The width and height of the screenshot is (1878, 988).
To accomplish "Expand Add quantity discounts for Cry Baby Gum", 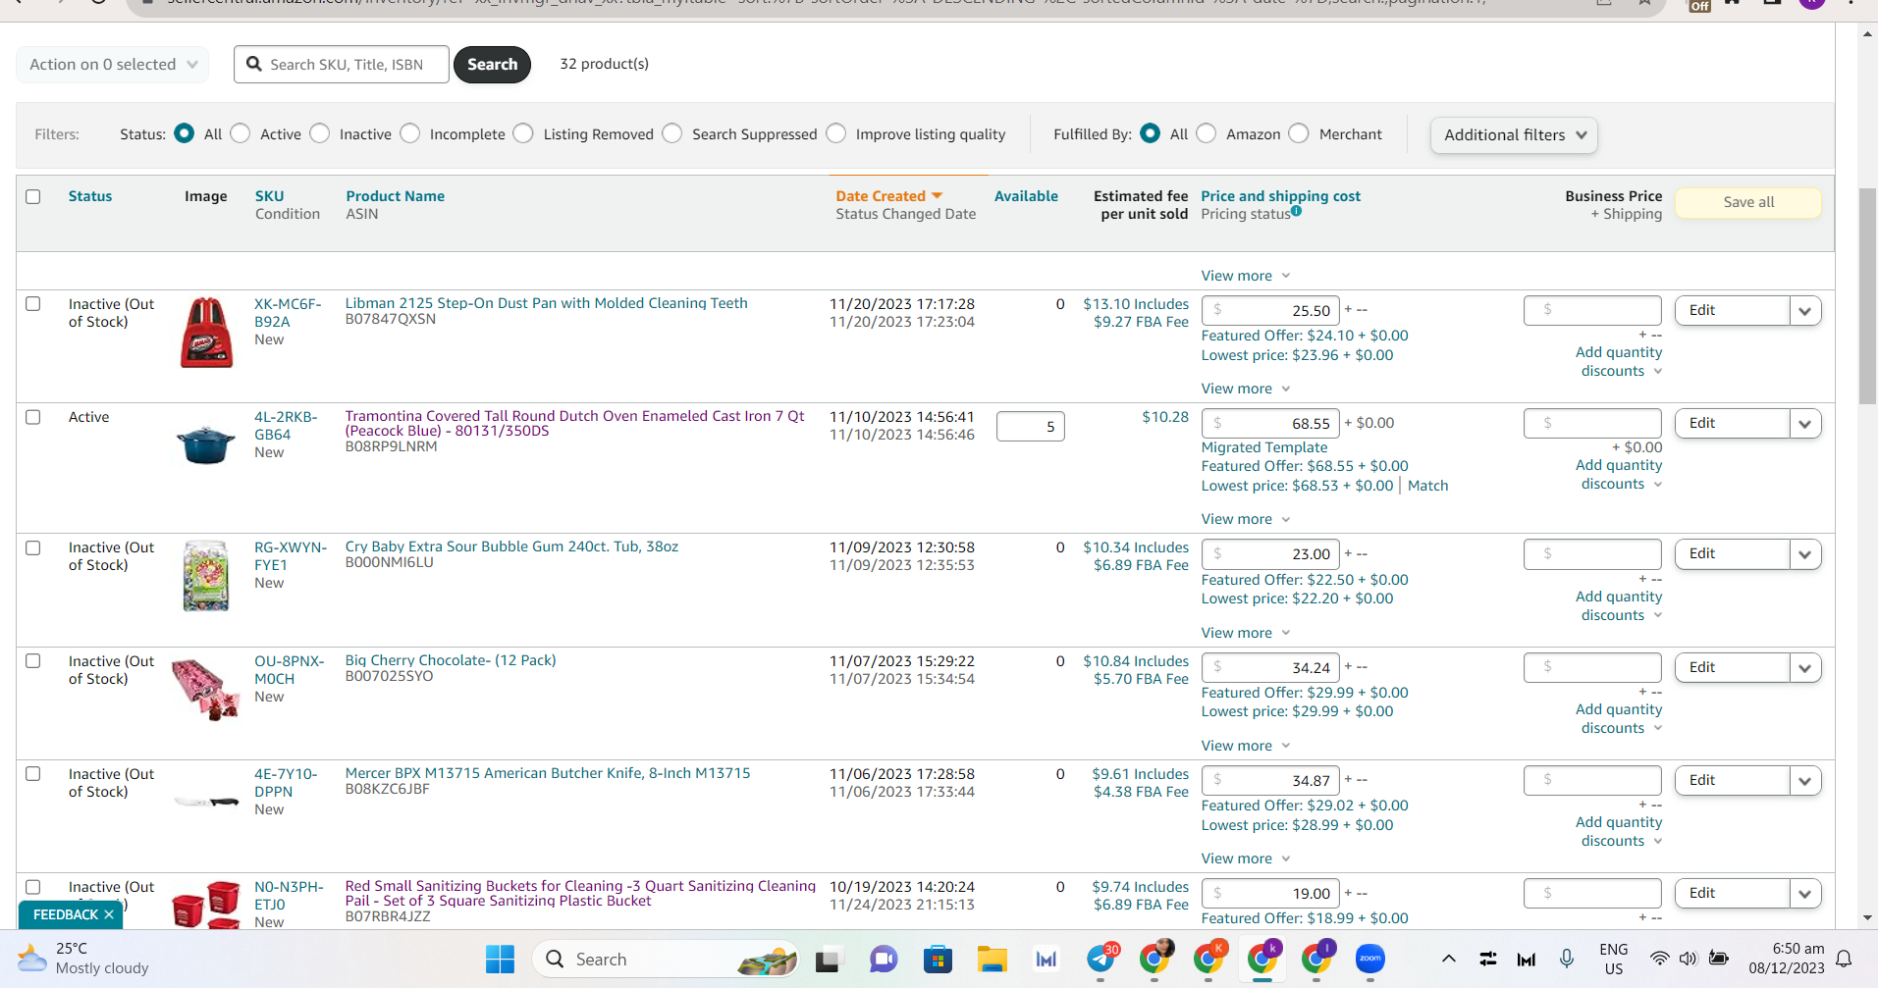I will coord(1619,606).
